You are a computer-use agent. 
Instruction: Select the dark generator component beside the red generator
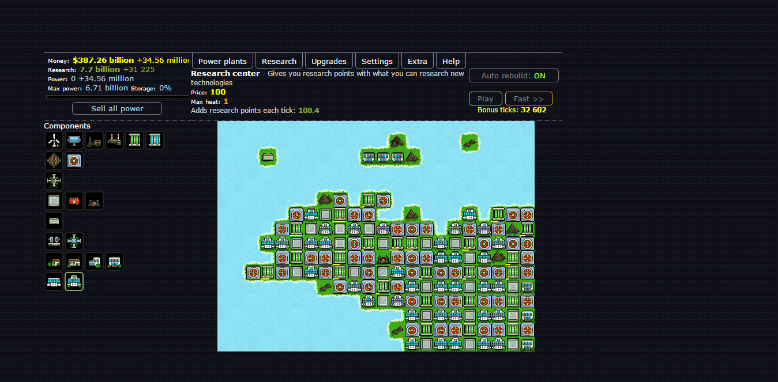click(94, 201)
